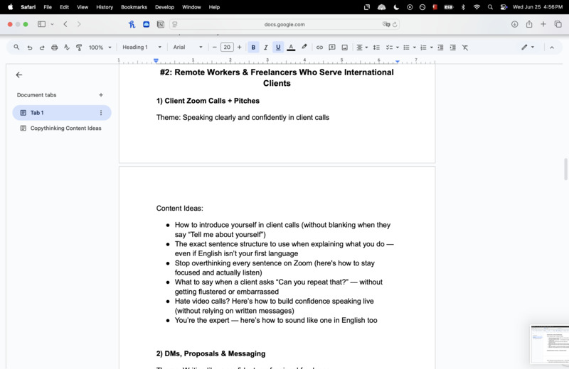Click the docs.google.com address bar
The image size is (569, 369).
[284, 24]
